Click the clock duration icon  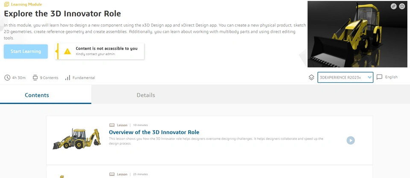(7, 78)
